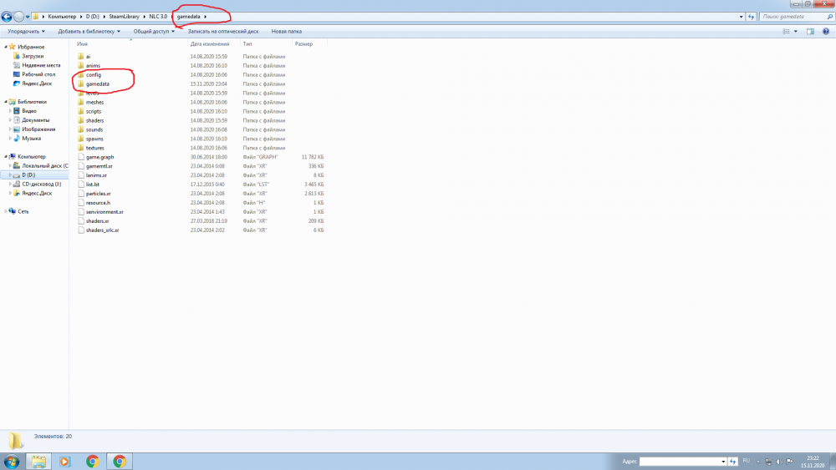
Task: Refresh the folder via address bar button
Action: point(751,17)
